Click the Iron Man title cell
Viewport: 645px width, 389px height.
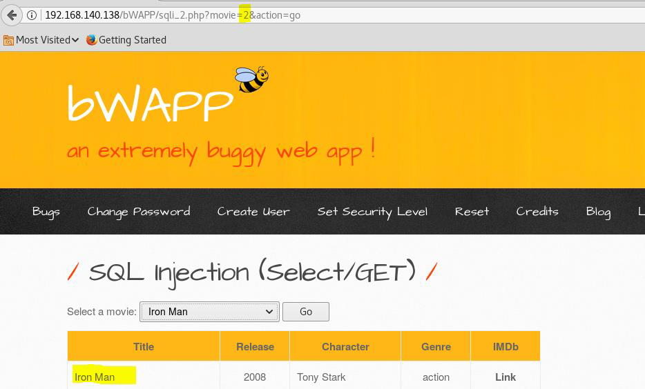pos(95,377)
